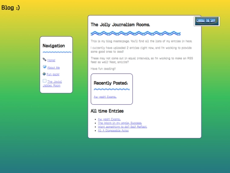Click the globe icon beside Fun park
Viewport: 230px width, 173px height.
pos(44,74)
